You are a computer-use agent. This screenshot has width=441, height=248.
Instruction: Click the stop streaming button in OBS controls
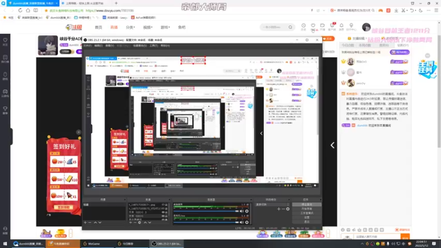click(x=306, y=204)
